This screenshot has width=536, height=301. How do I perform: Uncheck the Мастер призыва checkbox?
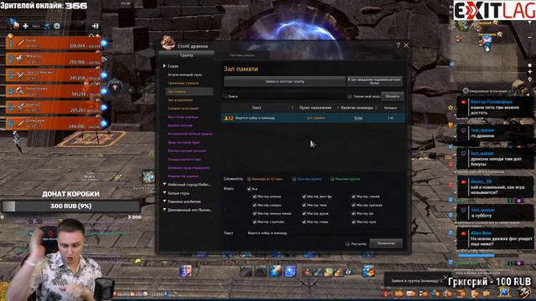353,205
